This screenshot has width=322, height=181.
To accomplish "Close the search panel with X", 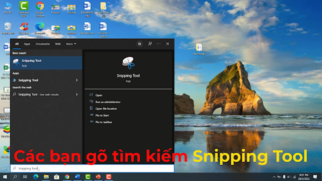I will [x=168, y=44].
